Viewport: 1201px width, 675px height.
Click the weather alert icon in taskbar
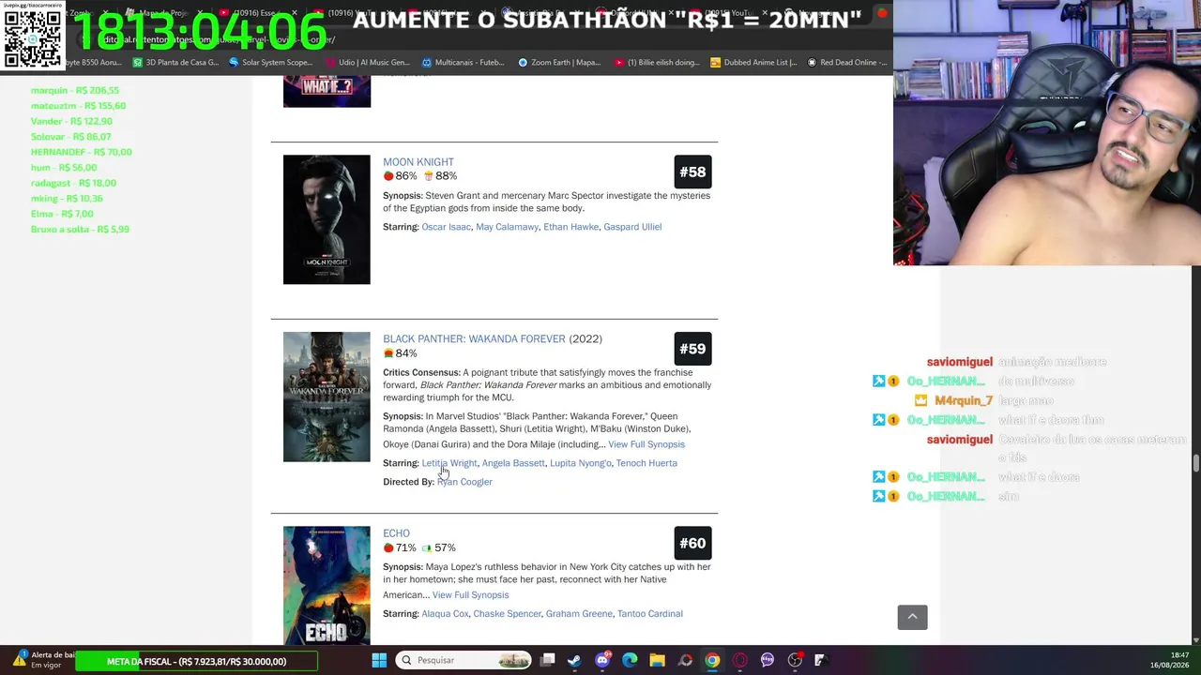[x=19, y=660]
